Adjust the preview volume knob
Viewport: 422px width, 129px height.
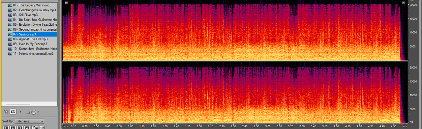pyautogui.click(x=34, y=112)
